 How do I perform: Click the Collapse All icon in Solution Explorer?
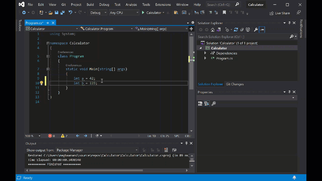242,29
